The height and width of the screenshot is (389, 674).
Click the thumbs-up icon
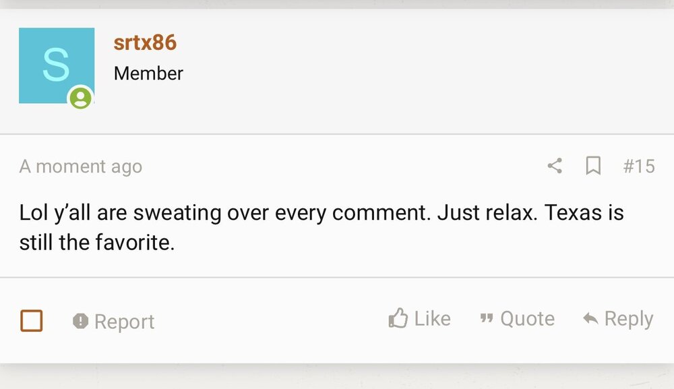pos(398,319)
